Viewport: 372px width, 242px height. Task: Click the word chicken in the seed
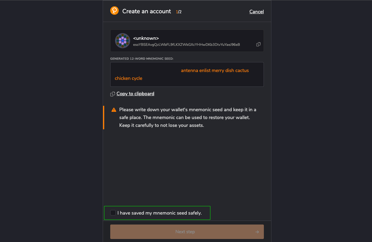click(x=122, y=78)
